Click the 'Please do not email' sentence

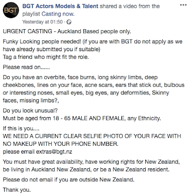[x=69, y=179]
